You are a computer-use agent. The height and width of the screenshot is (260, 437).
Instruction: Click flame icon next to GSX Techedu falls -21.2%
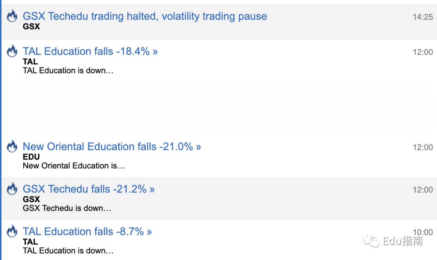[x=12, y=188]
